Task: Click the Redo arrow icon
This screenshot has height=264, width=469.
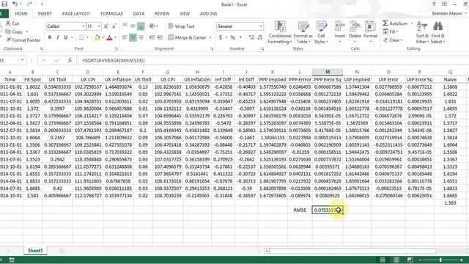Action: pos(29,4)
